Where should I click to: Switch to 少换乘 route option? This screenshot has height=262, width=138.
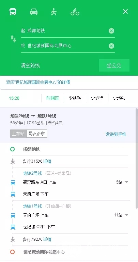point(75,98)
